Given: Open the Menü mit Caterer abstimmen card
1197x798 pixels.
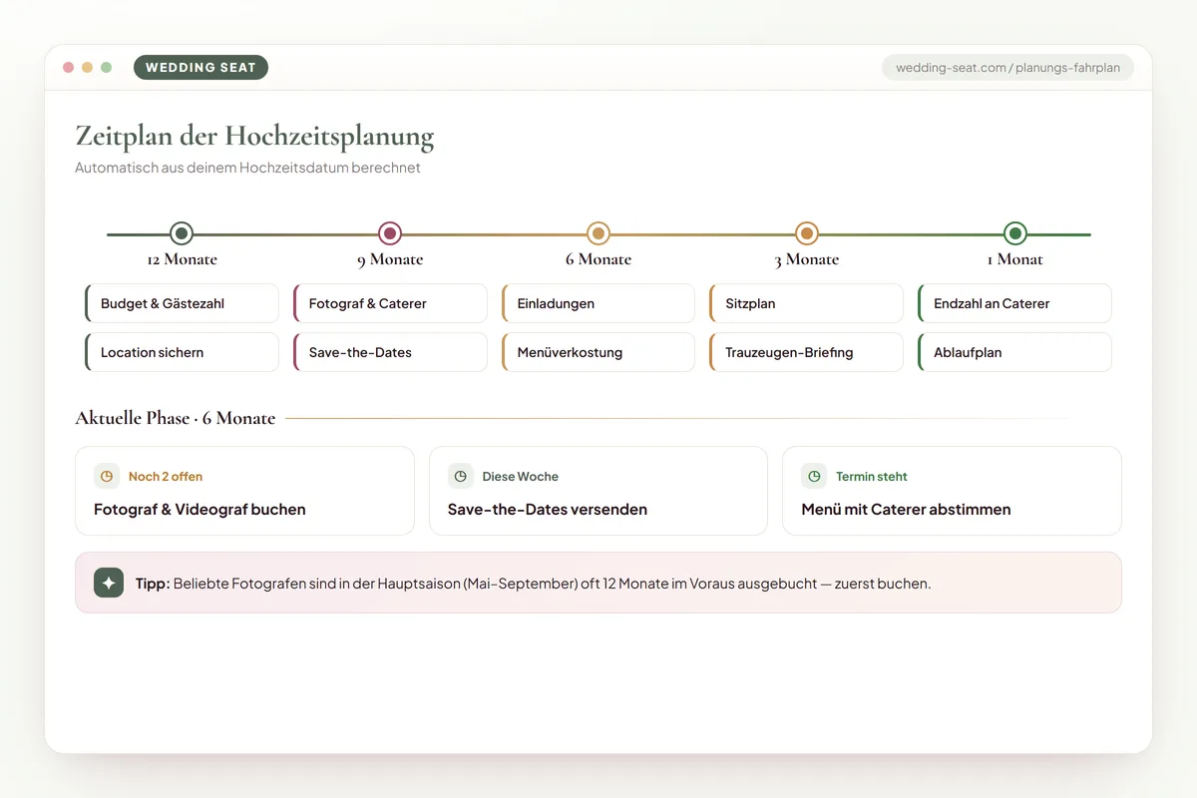Looking at the screenshot, I should click(952, 491).
